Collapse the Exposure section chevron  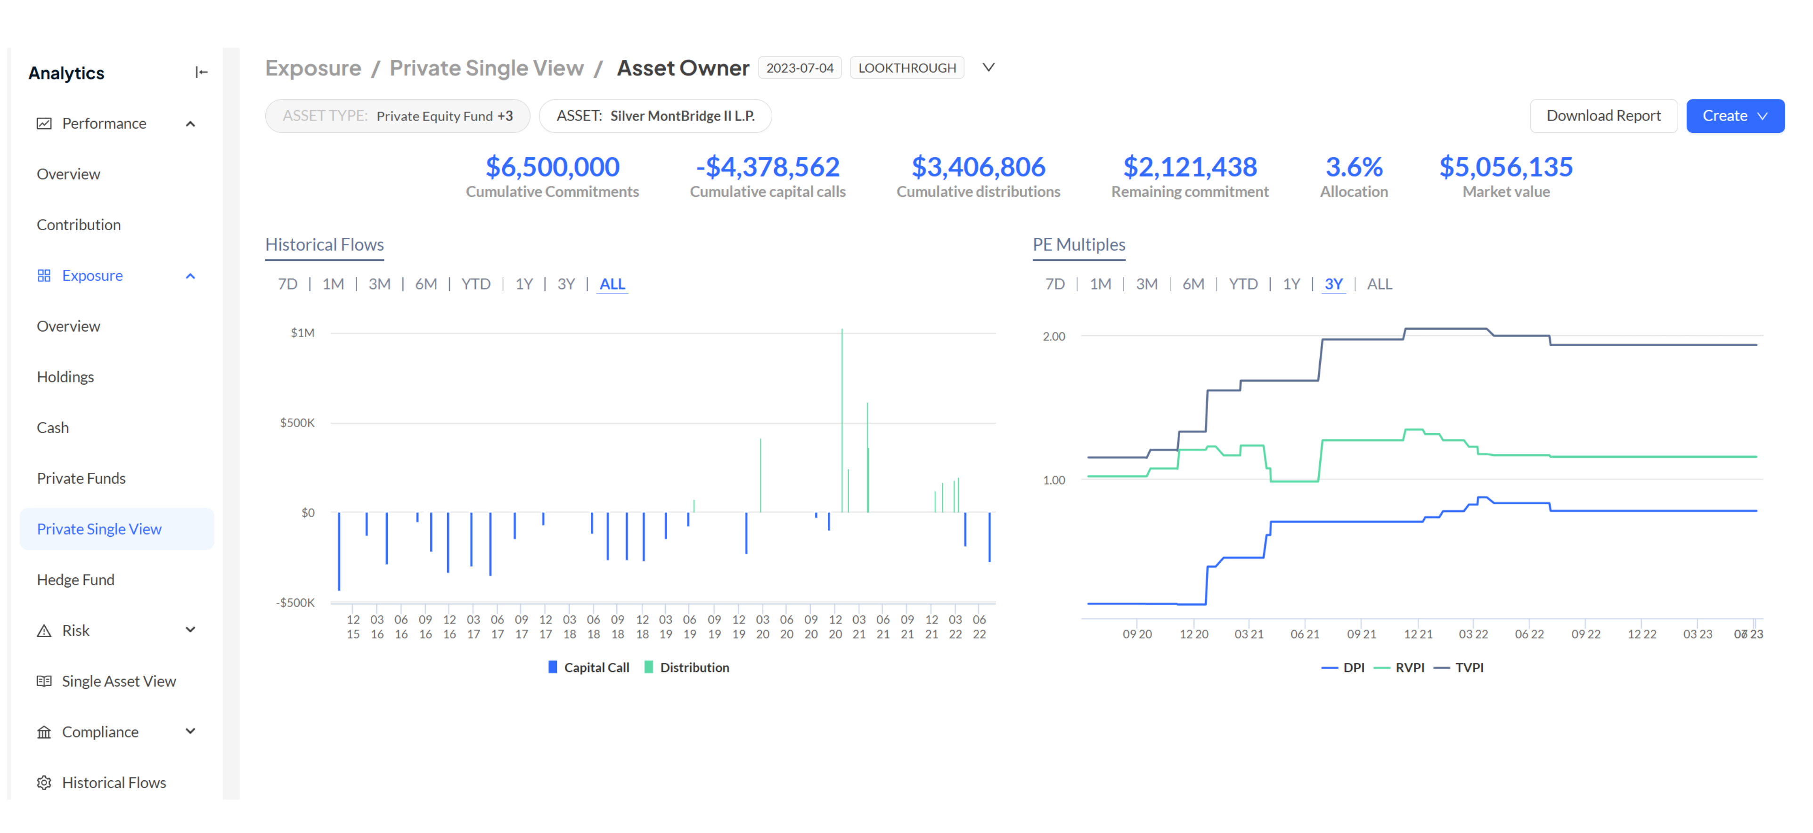(190, 276)
